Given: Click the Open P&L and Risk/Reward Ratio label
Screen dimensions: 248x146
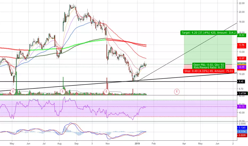Looking at the screenshot, I should click(x=209, y=66).
